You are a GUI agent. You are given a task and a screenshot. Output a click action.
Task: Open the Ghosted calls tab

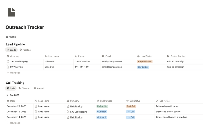click(24, 88)
